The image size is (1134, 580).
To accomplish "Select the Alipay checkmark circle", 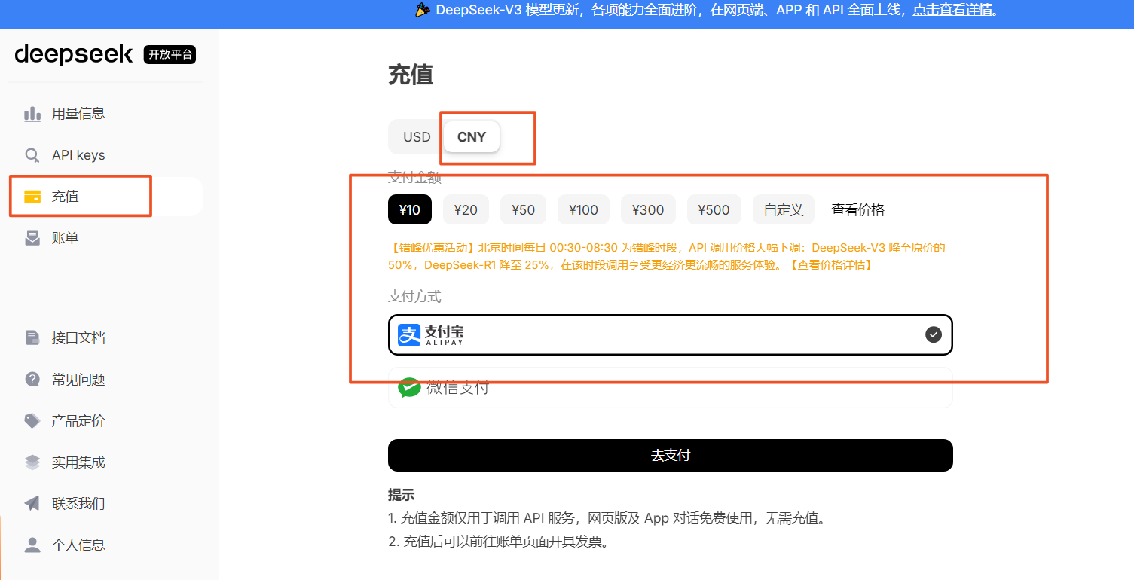I will pos(934,334).
